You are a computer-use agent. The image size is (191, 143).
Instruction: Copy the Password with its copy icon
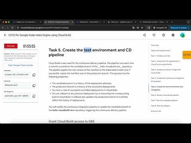(34, 85)
